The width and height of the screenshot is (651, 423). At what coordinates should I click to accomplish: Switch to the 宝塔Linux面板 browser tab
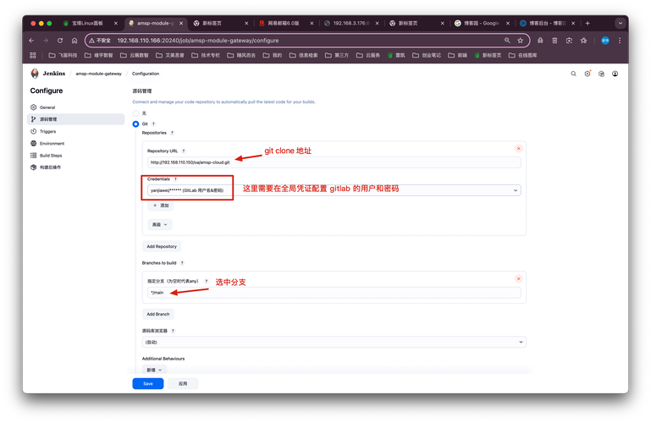point(87,23)
